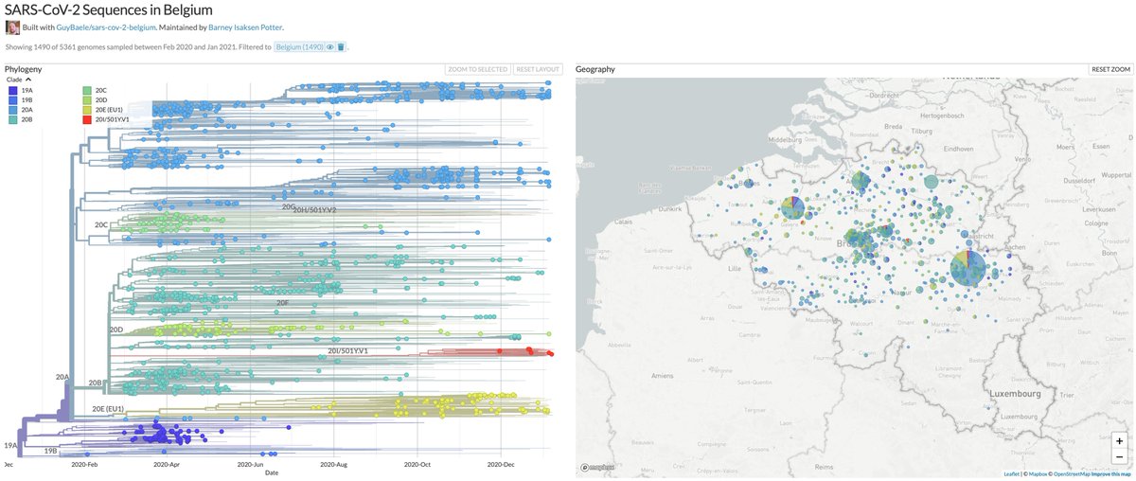Click the 2020-Jun date axis label
The height and width of the screenshot is (481, 1136).
click(x=250, y=465)
